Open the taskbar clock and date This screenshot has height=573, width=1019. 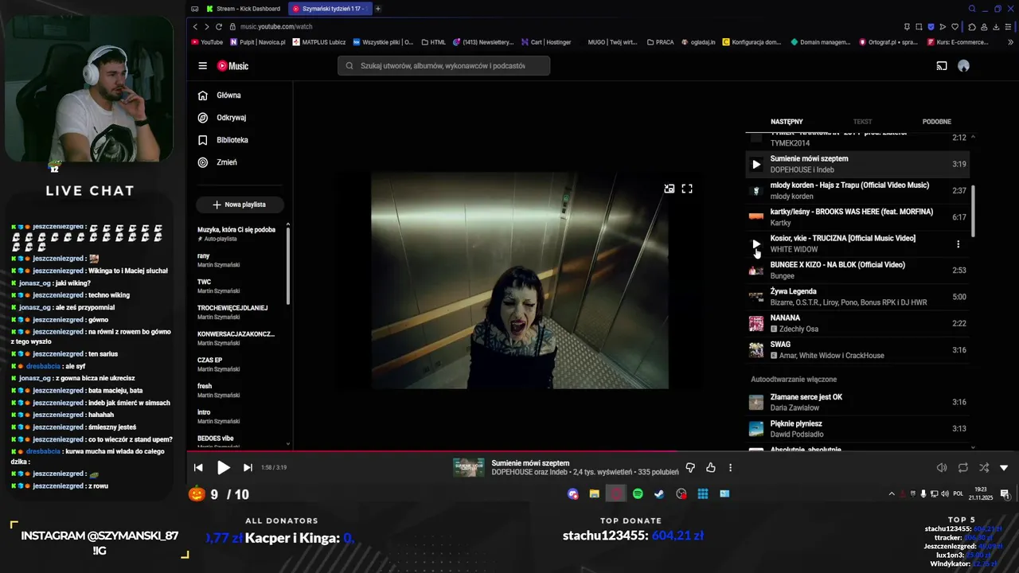(980, 494)
